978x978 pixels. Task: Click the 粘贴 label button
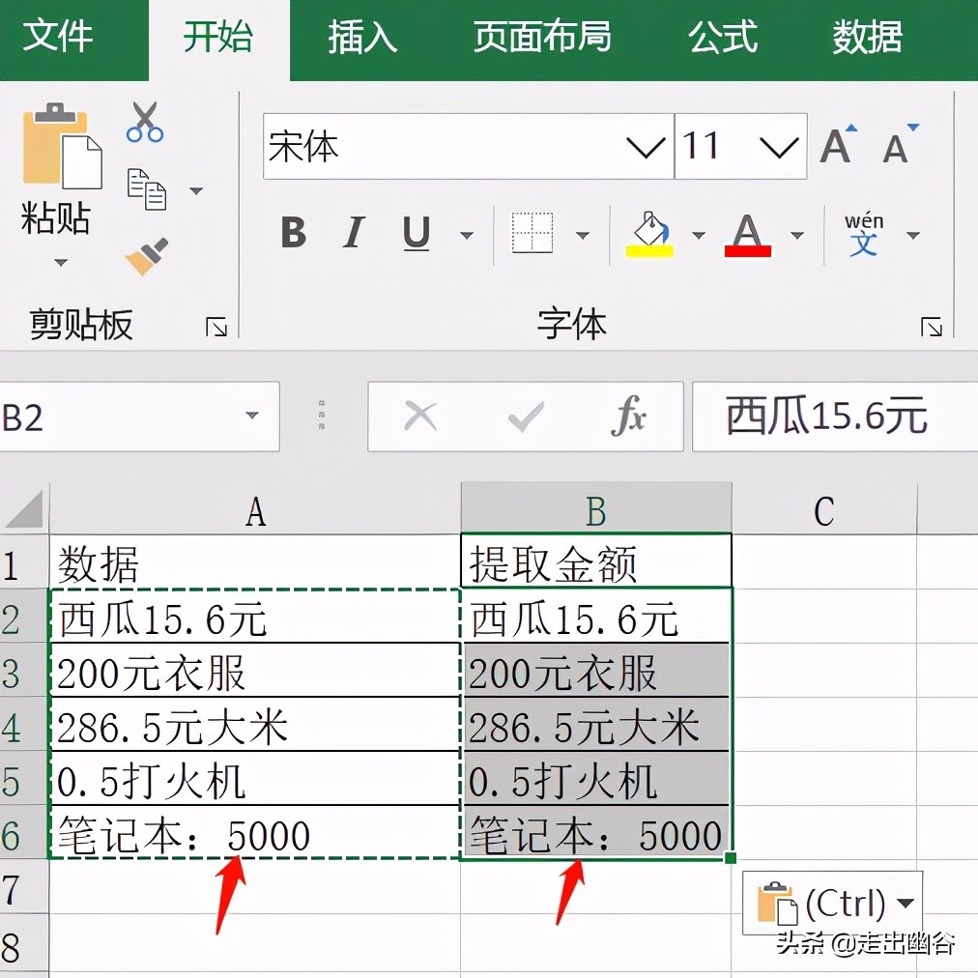click(55, 217)
